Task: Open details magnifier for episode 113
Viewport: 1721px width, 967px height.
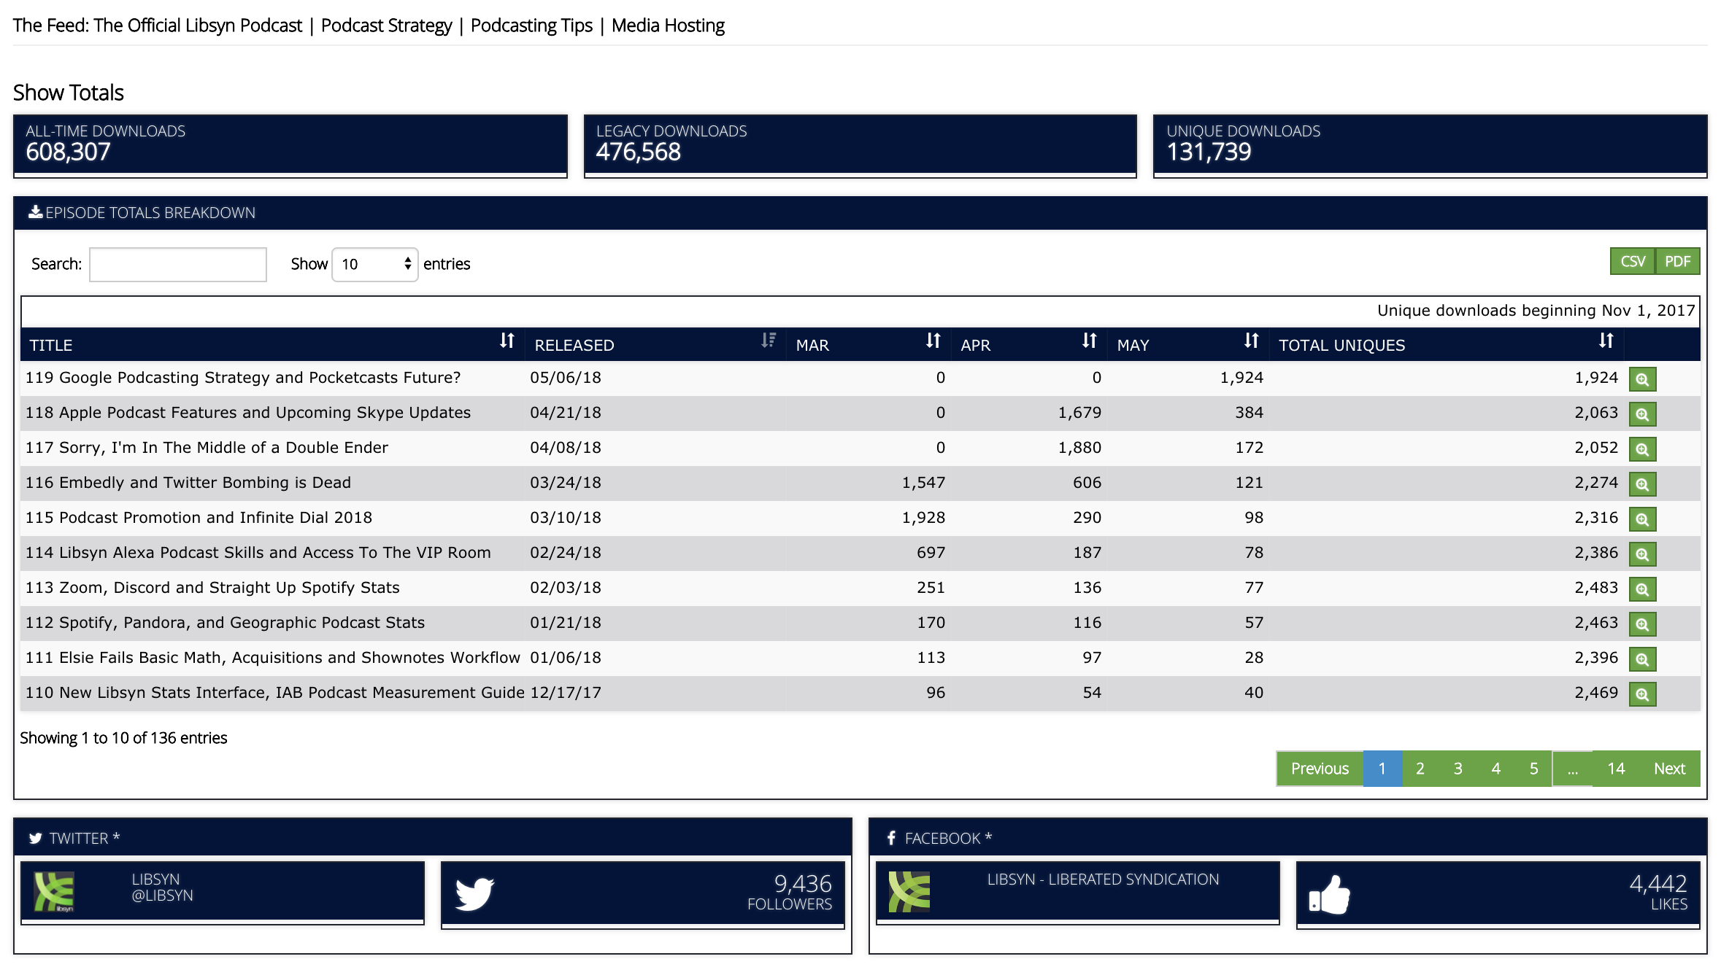Action: point(1642,589)
